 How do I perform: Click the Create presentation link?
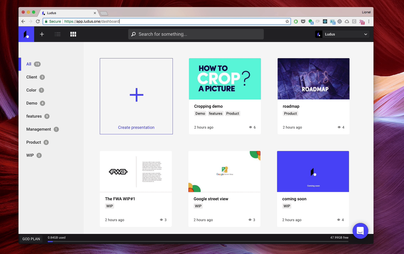tap(136, 128)
